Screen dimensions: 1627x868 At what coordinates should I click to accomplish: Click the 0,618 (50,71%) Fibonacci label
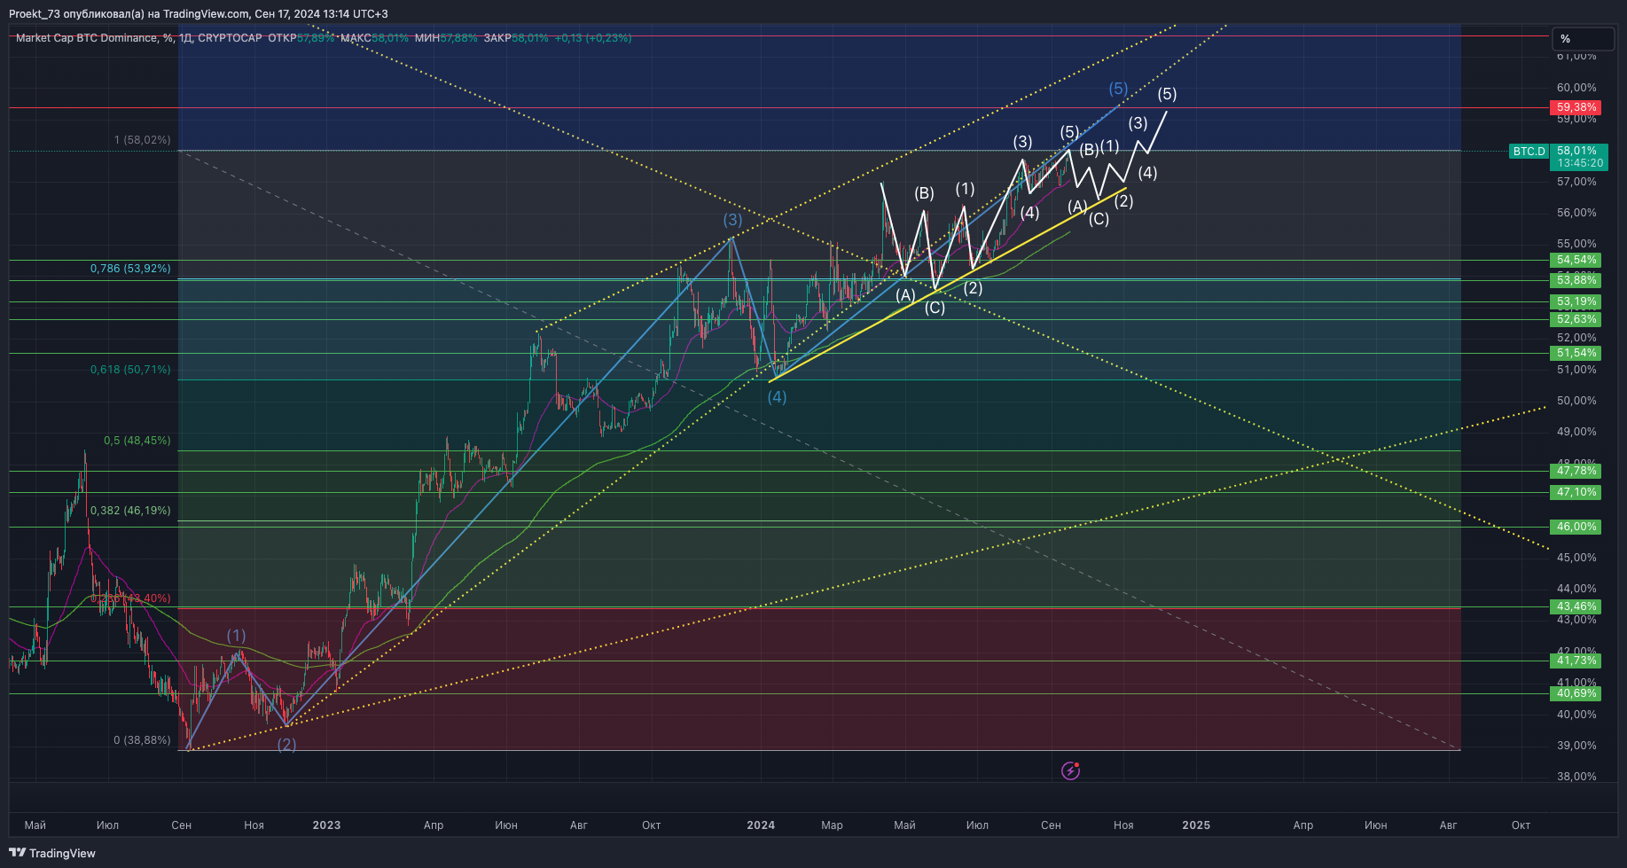pos(129,370)
